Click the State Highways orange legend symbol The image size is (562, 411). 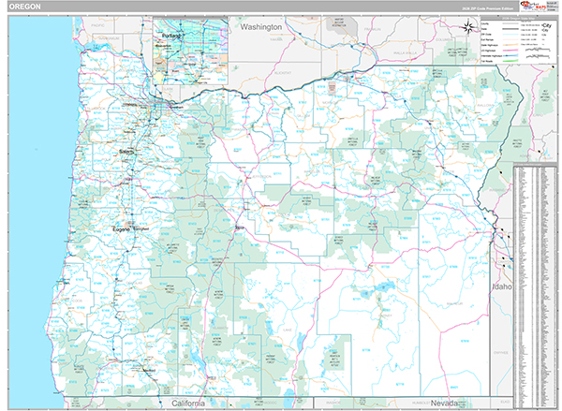click(x=510, y=45)
